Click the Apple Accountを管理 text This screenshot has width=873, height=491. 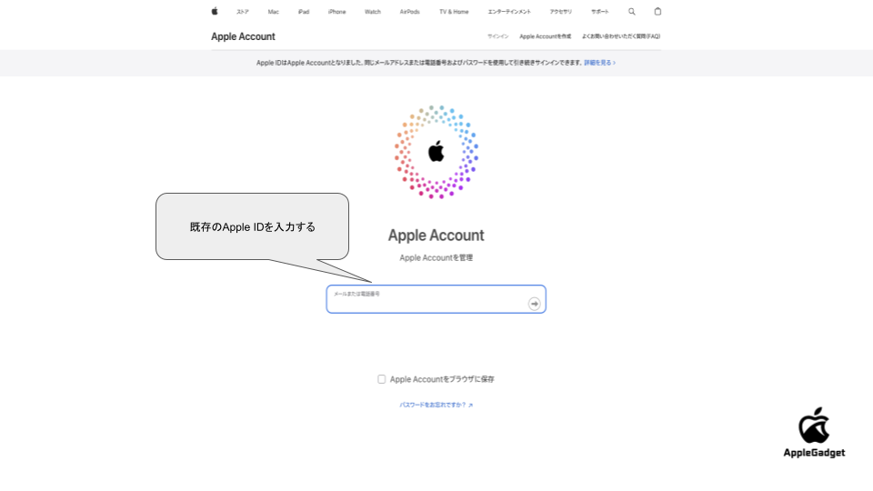coord(436,257)
